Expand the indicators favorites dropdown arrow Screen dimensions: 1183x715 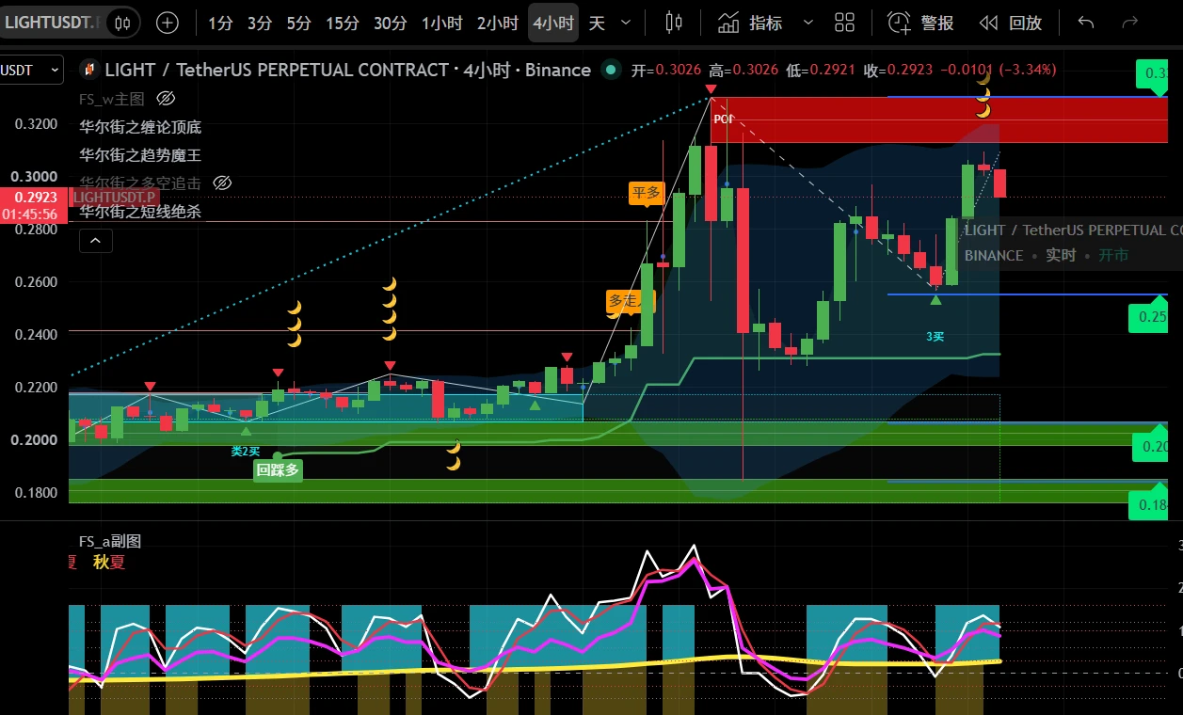(807, 23)
